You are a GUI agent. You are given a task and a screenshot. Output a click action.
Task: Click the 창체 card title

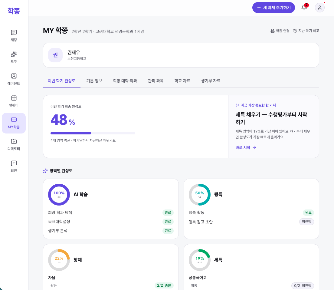pos(77,260)
